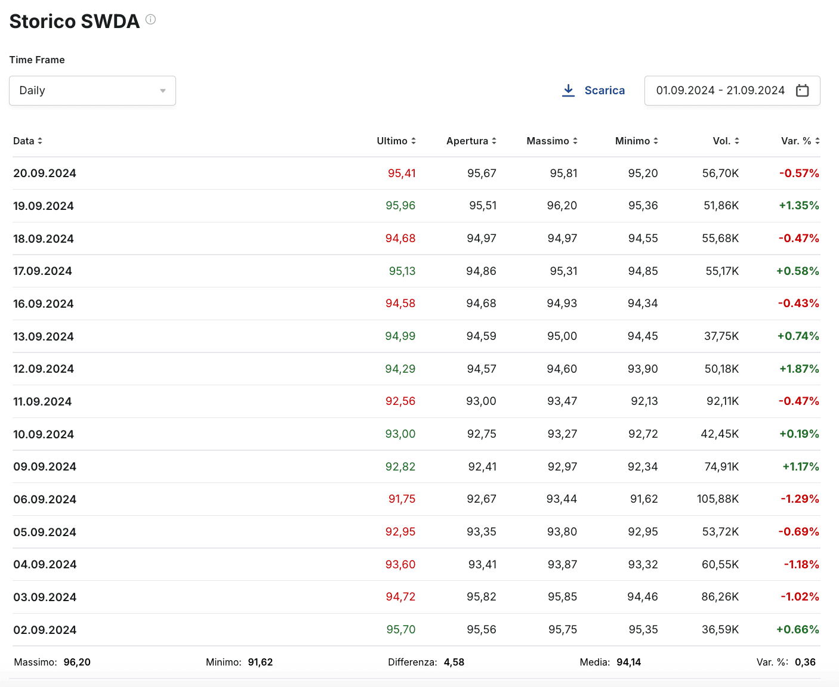Sort by Vol. column sort arrows
839x687 pixels.
737,141
